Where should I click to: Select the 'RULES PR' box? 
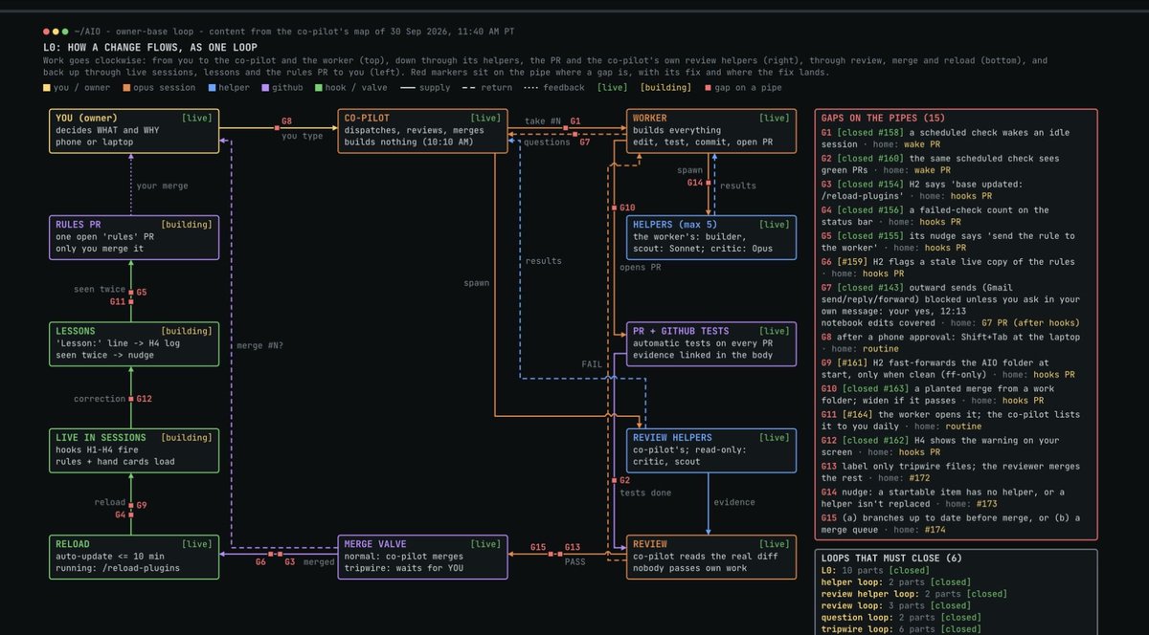(135, 238)
